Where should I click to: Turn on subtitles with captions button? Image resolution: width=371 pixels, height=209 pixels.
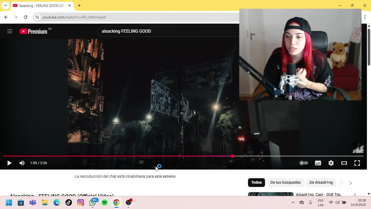[x=318, y=163]
